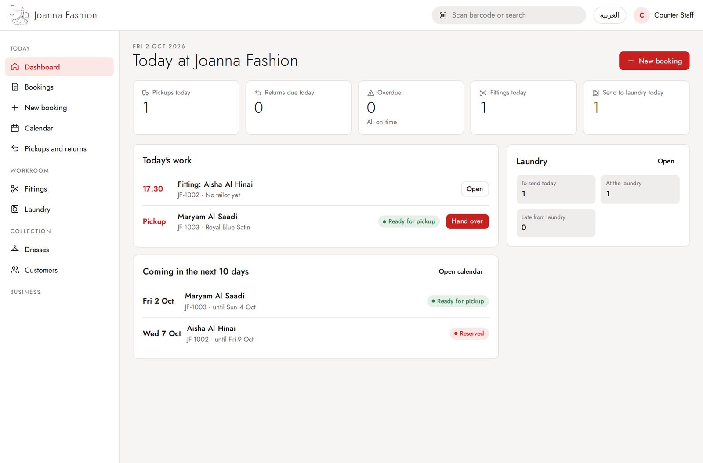703x463 pixels.
Task: Select the Wed 7 Oct Aisha Al Hinai row
Action: [x=315, y=333]
